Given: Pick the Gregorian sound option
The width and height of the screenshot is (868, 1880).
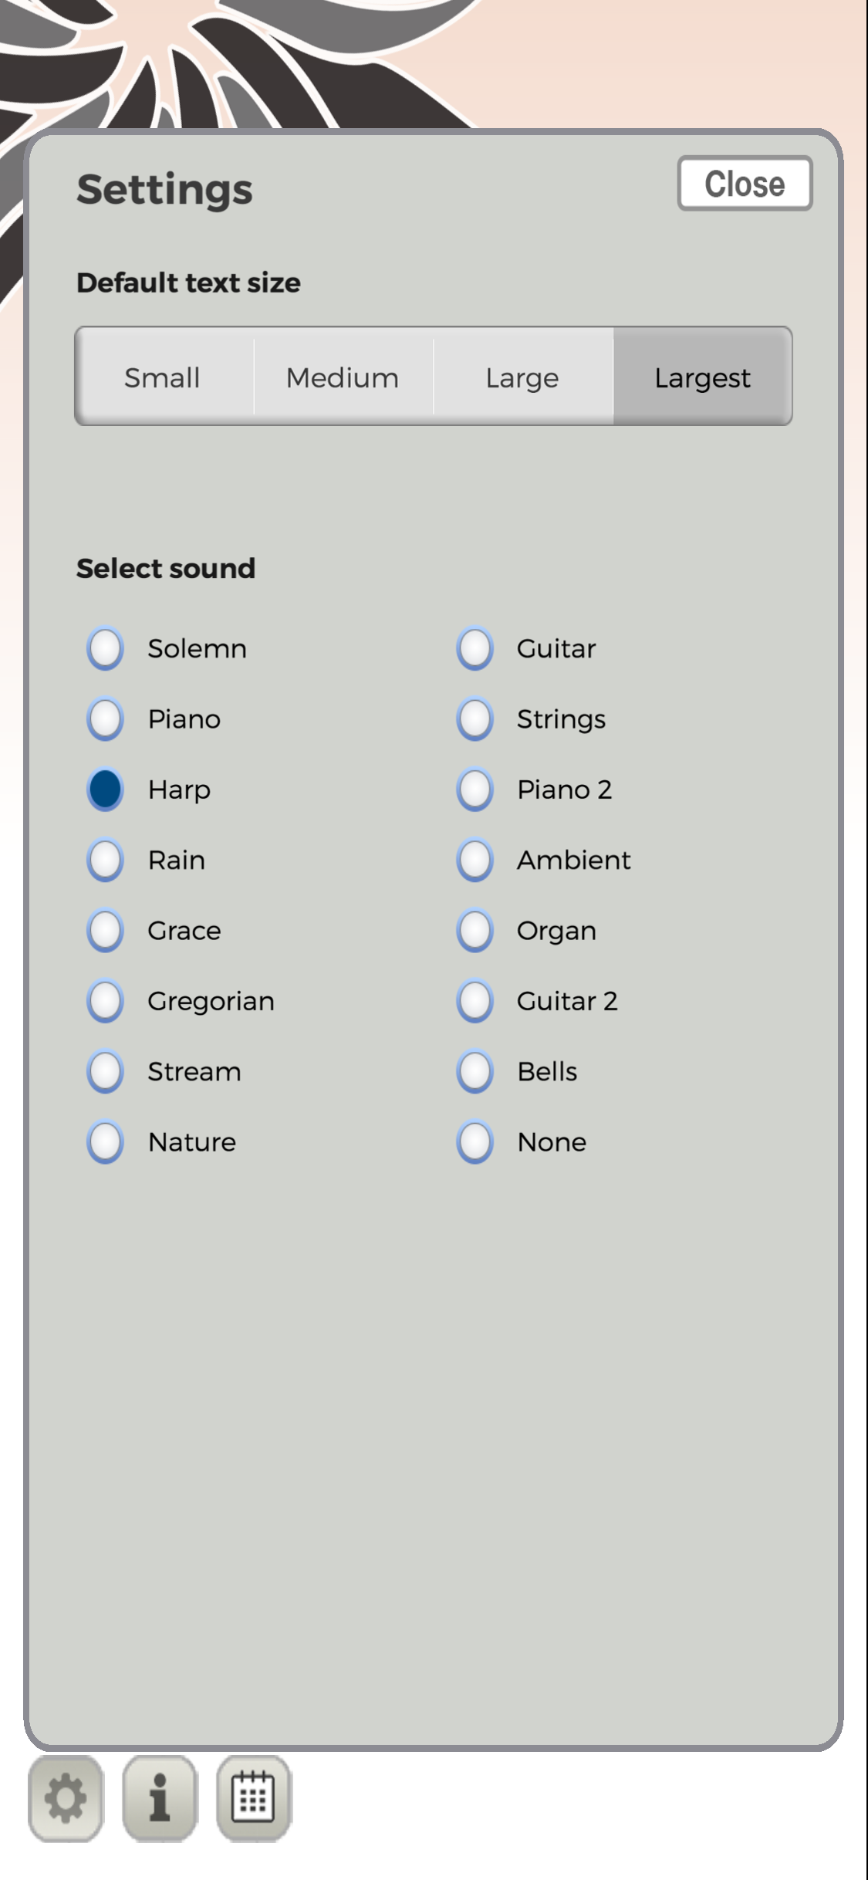Looking at the screenshot, I should point(105,1001).
